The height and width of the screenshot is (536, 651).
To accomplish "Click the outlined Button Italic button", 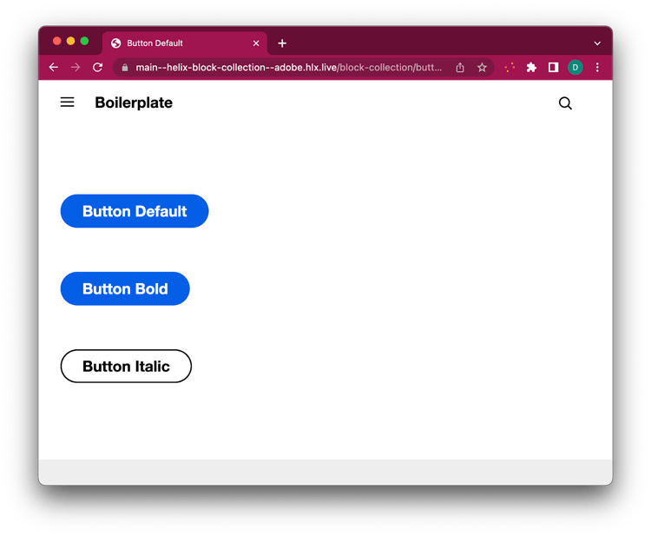I will tap(126, 367).
